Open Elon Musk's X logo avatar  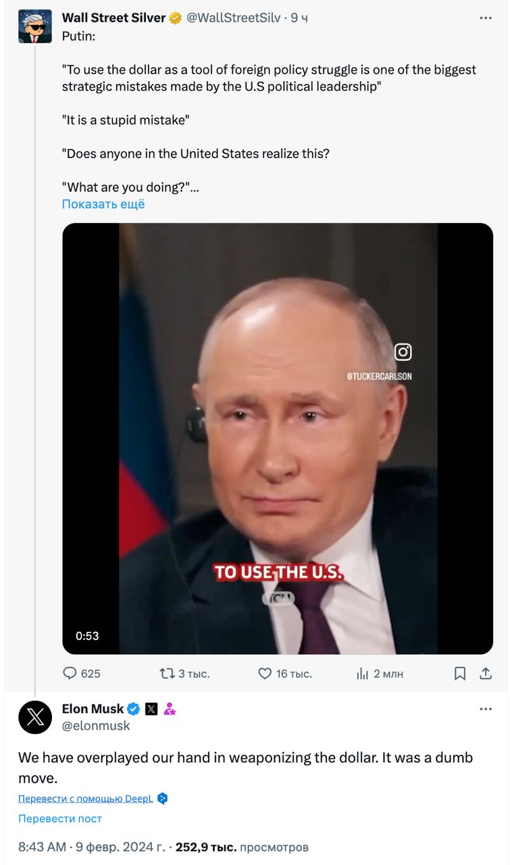click(35, 717)
